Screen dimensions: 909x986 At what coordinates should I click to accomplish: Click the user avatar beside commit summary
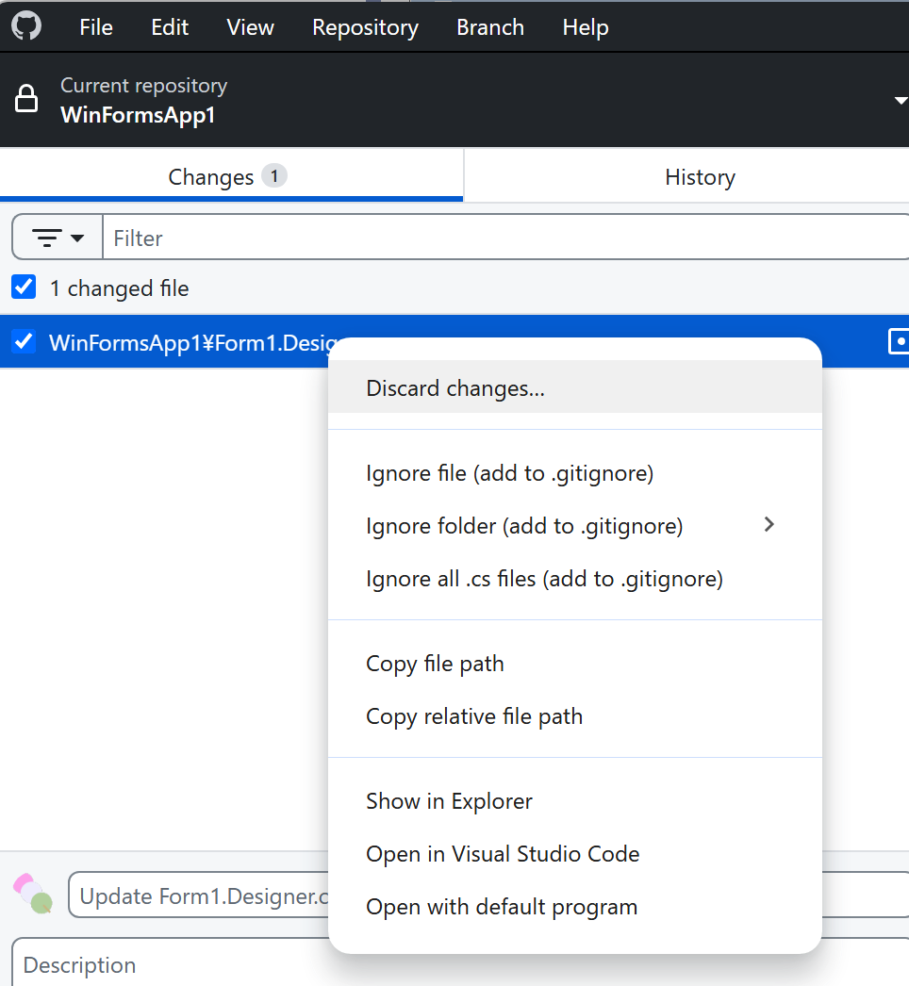tap(33, 894)
